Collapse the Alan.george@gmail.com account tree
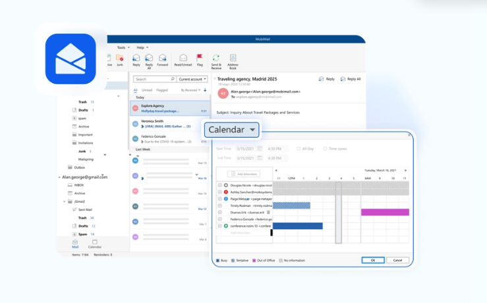This screenshot has width=487, height=303. [59, 177]
